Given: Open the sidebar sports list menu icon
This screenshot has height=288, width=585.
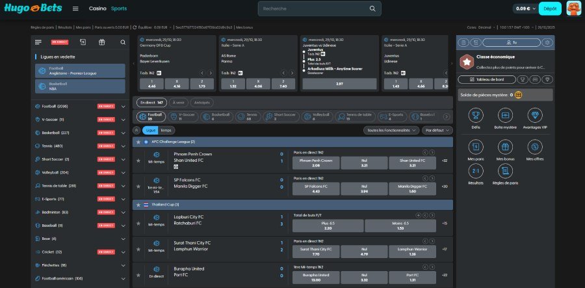Looking at the screenshot, I should (38, 42).
